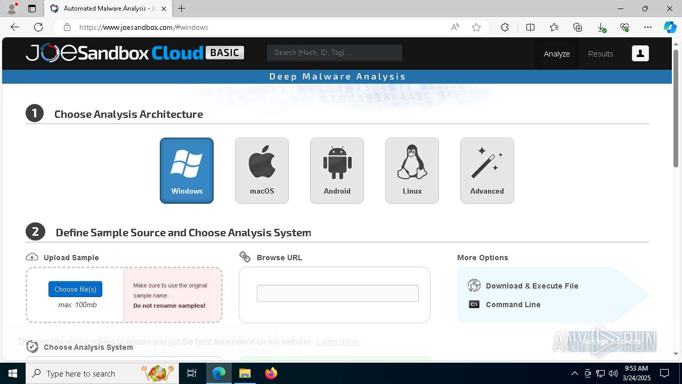This screenshot has width=682, height=384.
Task: Close the Automated Malware Analysis tab
Action: point(164,9)
